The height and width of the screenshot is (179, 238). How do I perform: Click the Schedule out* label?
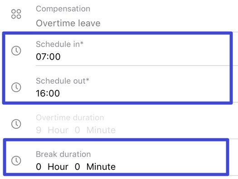(x=63, y=81)
